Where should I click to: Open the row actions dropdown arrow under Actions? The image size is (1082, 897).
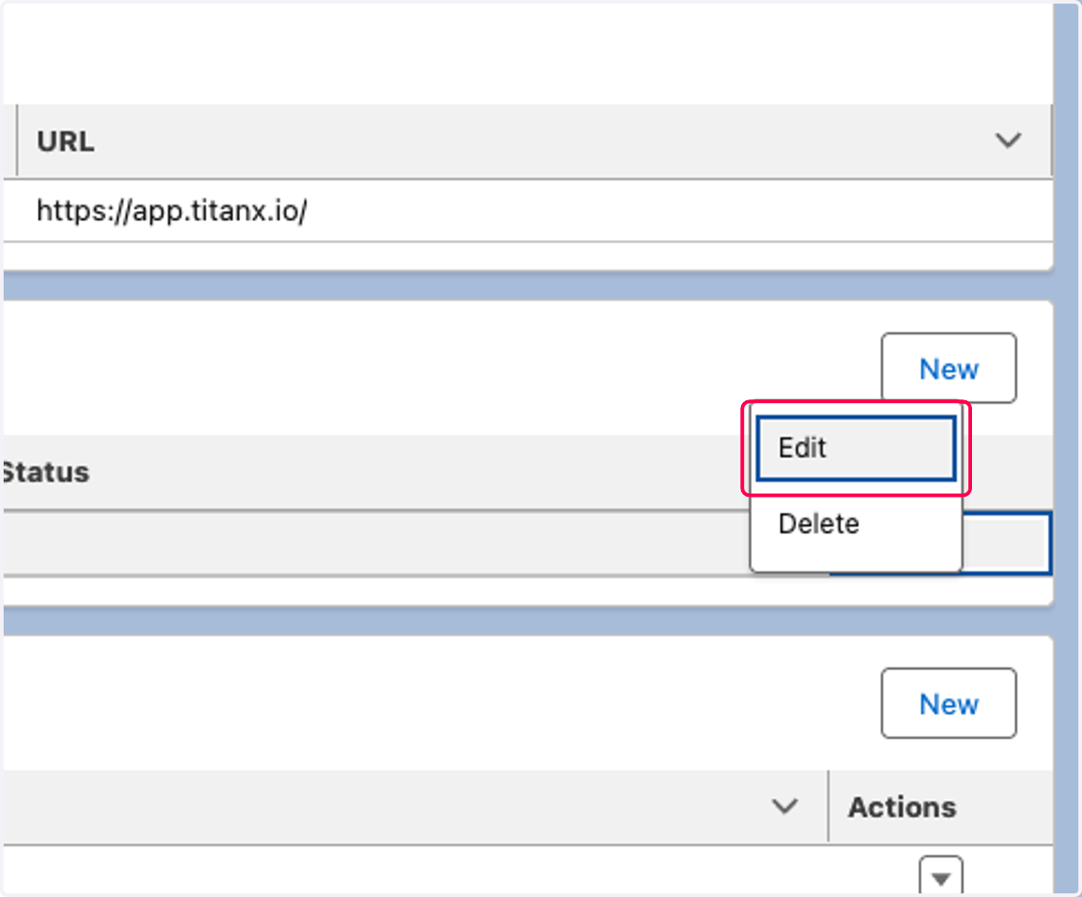[941, 877]
